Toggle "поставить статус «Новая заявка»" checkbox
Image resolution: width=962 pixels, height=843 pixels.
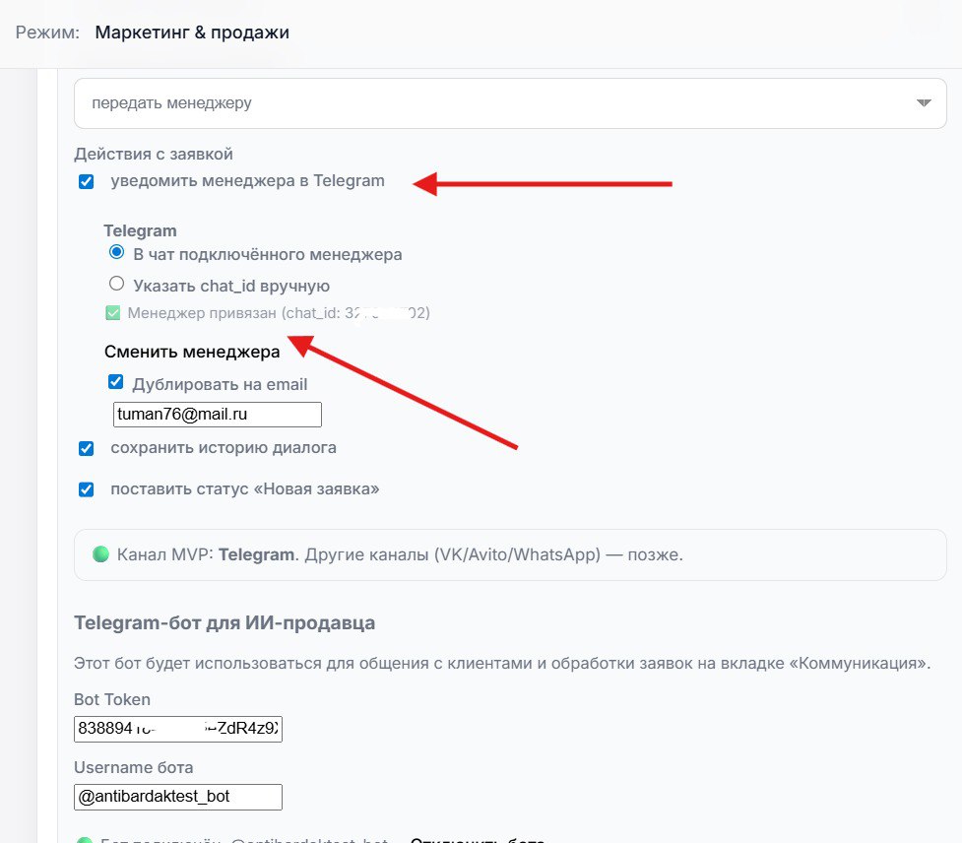click(x=87, y=489)
